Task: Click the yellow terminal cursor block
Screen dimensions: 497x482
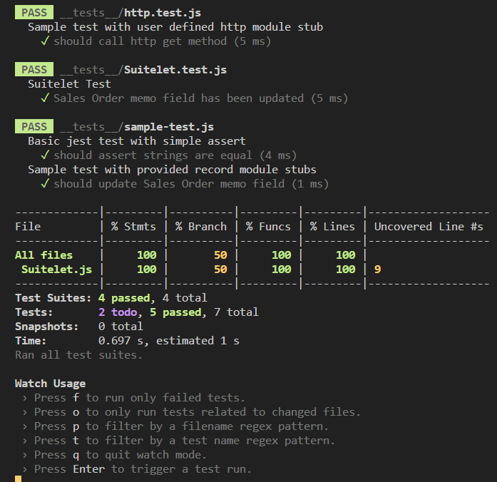Action: 19,478
